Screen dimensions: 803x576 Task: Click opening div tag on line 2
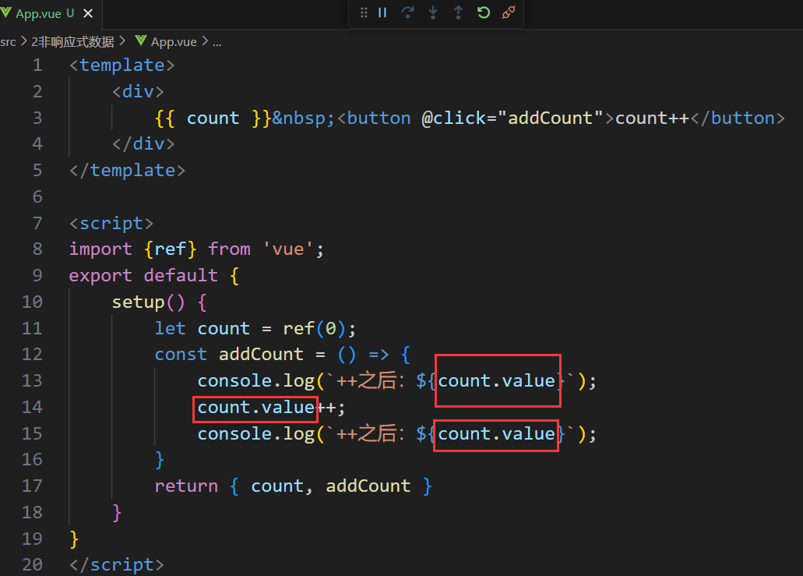[x=138, y=92]
